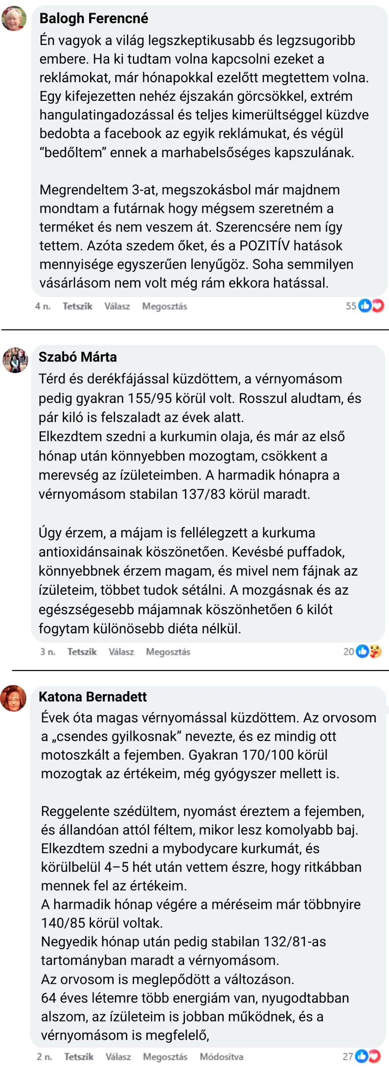Open Szabó Márta's profile picture
The image size is (389, 1069).
pyautogui.click(x=15, y=360)
